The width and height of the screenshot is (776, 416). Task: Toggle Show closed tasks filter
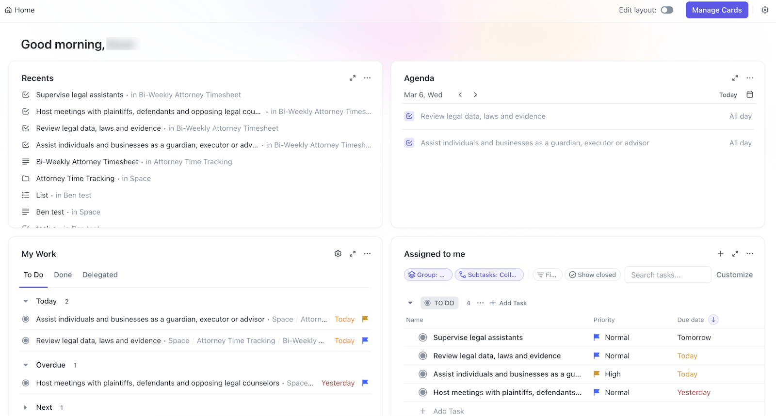(x=592, y=275)
